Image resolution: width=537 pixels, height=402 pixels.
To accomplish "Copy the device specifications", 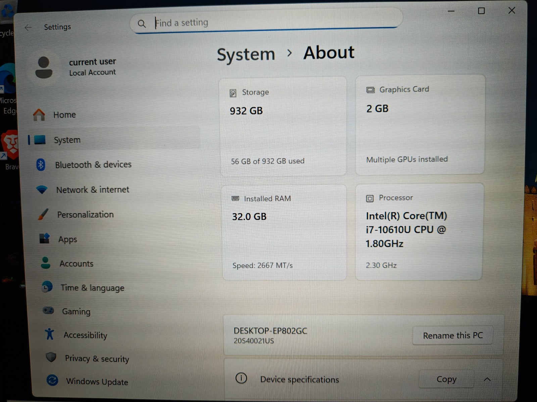I will click(x=446, y=379).
